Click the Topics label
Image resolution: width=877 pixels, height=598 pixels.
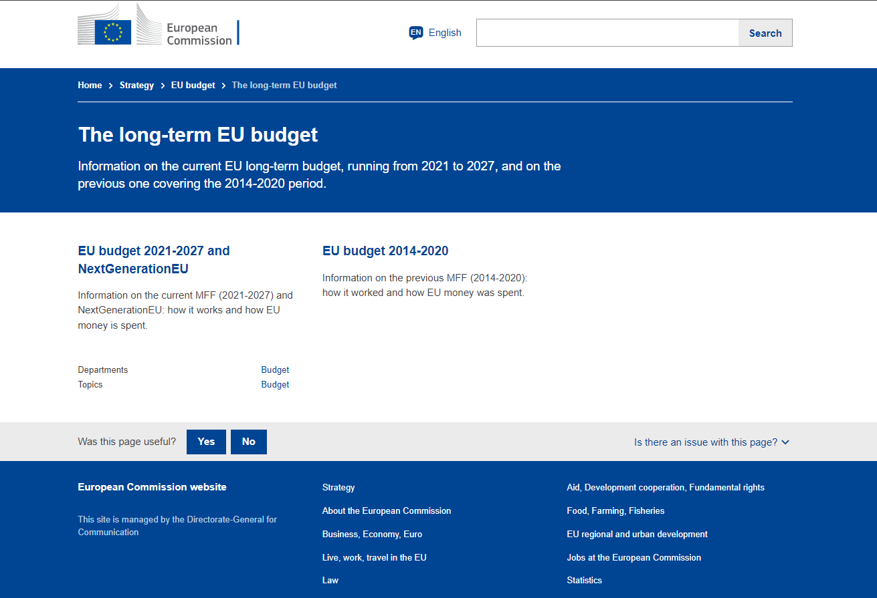[x=90, y=384]
